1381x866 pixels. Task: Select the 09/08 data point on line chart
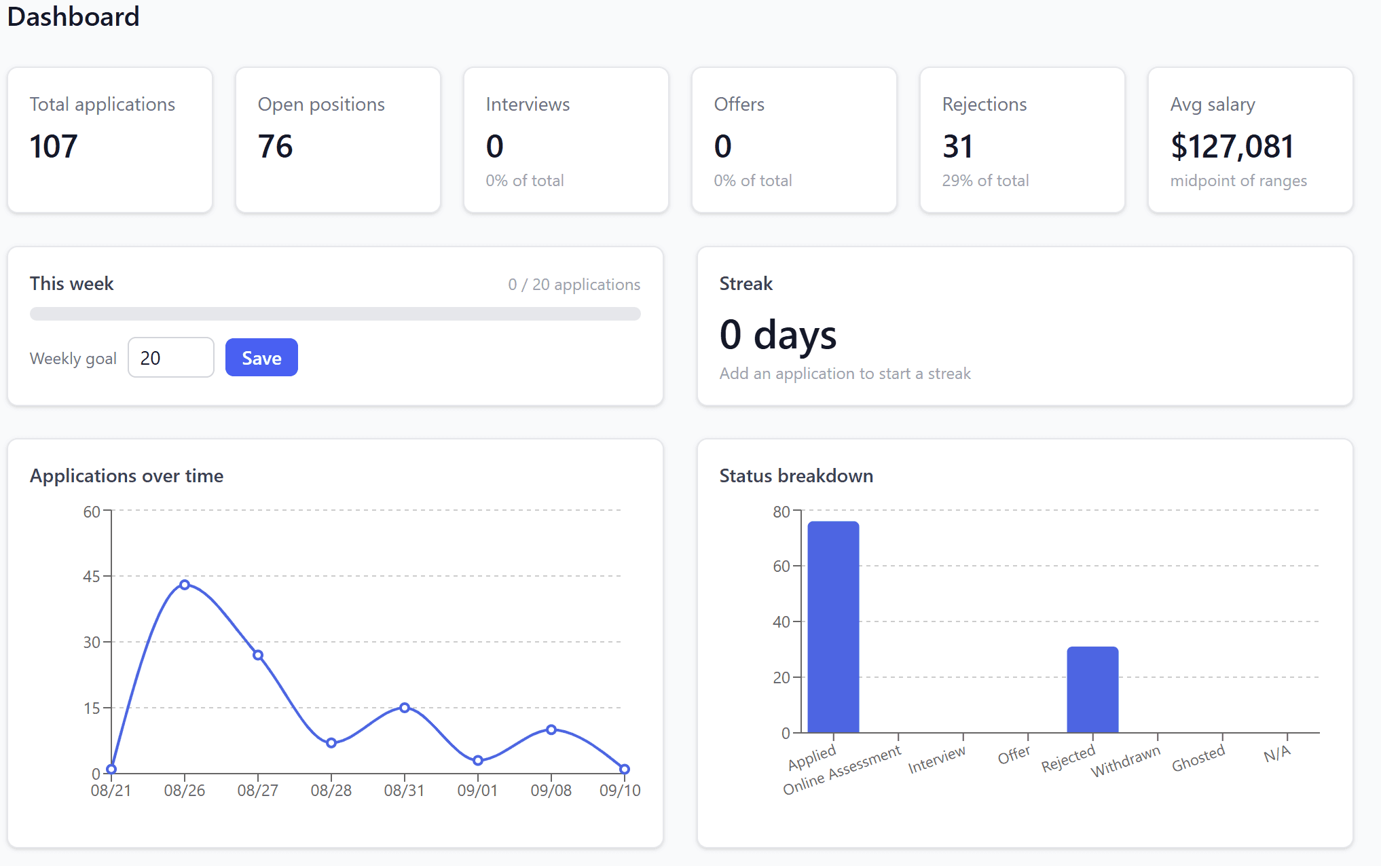551,729
